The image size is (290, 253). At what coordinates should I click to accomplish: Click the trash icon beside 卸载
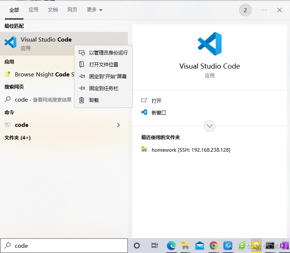[81, 100]
